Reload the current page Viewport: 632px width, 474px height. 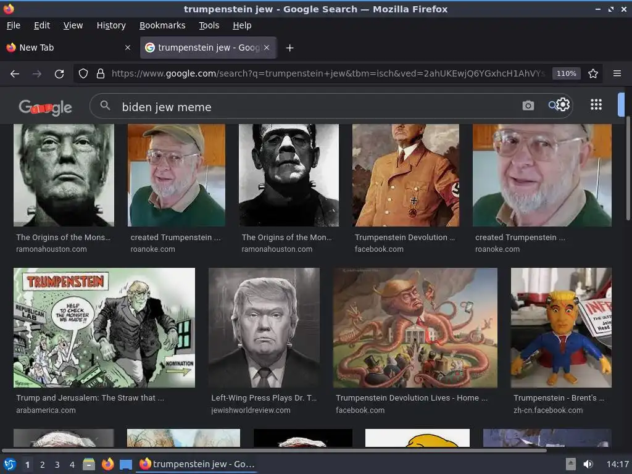pyautogui.click(x=59, y=74)
